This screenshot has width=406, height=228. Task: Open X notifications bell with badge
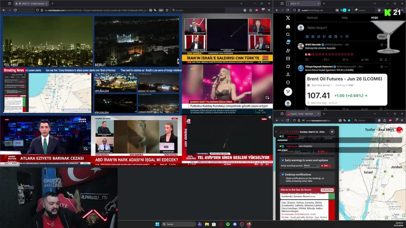click(x=288, y=42)
